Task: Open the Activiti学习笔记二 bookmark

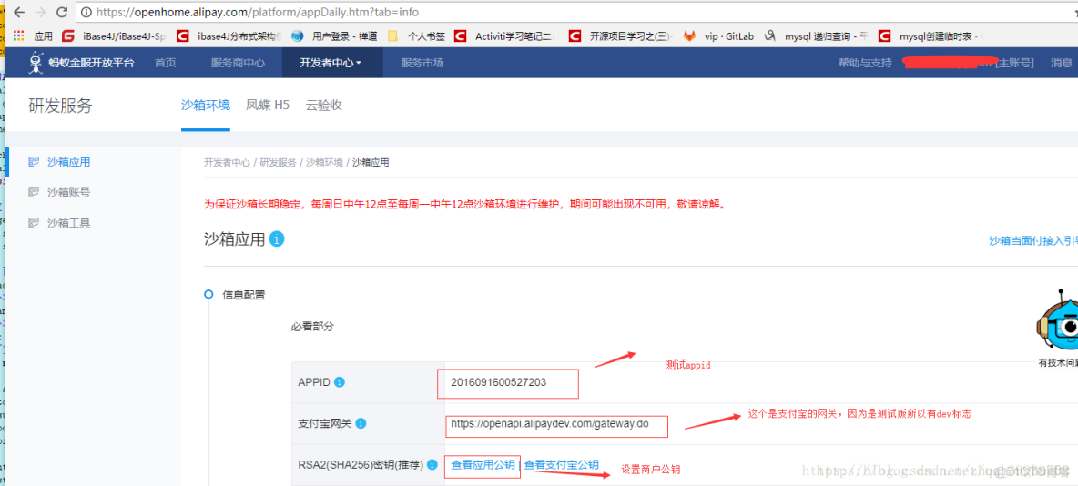Action: point(506,35)
